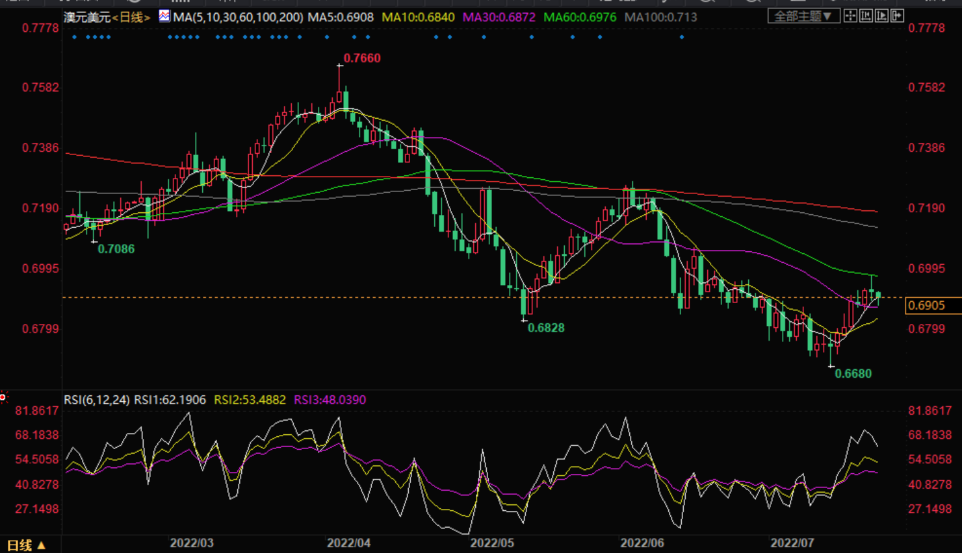Click the jump-to-start range icon
Viewport: 962px width, 553px height.
tap(866, 16)
